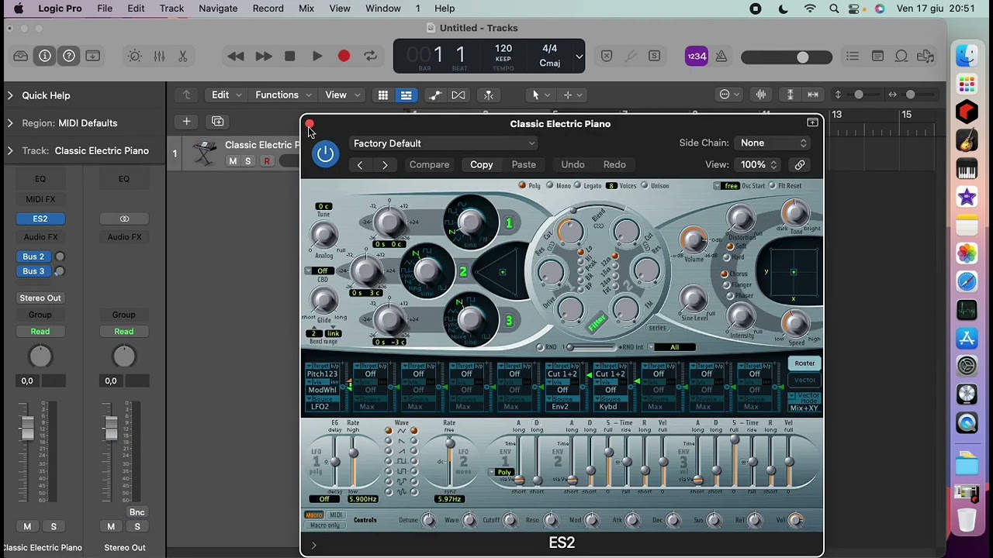Viewport: 993px width, 558px height.
Task: Toggle the Inspector button
Action: tap(45, 56)
